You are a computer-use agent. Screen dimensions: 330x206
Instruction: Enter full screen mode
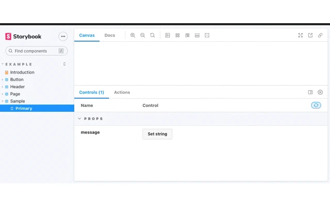point(300,36)
